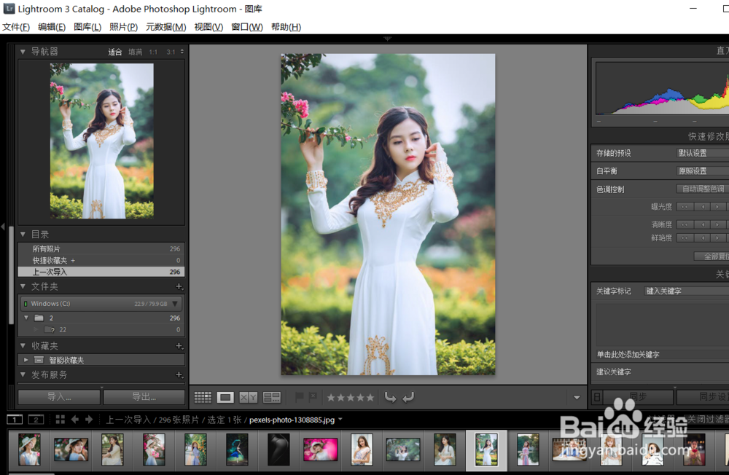Open the 文件(F) menu

16,27
